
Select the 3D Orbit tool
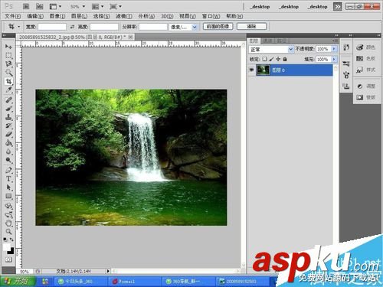coord(8,214)
